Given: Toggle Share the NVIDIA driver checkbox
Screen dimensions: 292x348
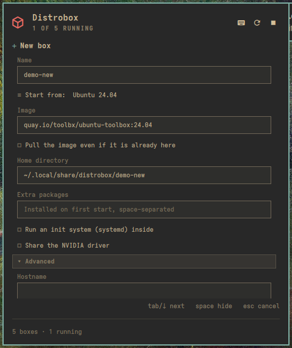Looking at the screenshot, I should pyautogui.click(x=20, y=245).
